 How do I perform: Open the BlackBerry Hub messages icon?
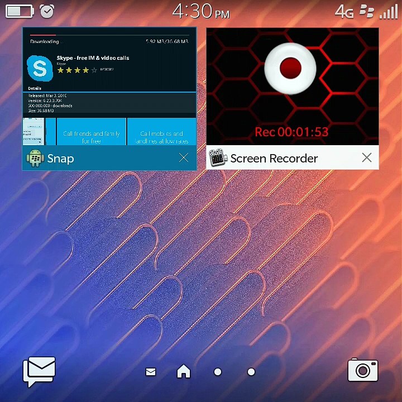tap(39, 371)
